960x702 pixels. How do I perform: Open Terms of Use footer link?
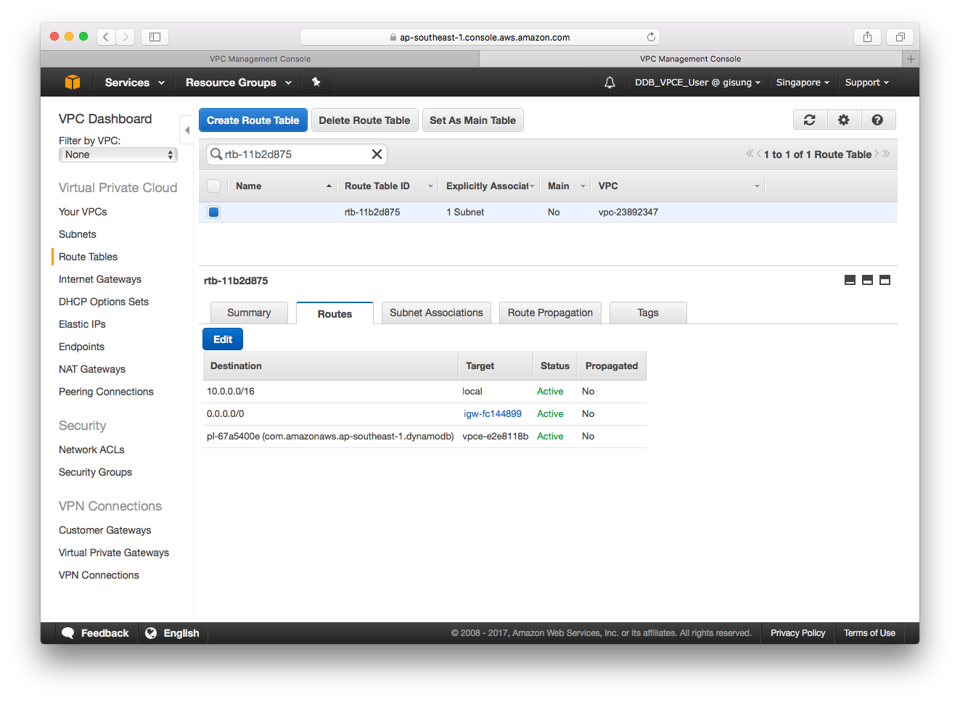point(869,633)
